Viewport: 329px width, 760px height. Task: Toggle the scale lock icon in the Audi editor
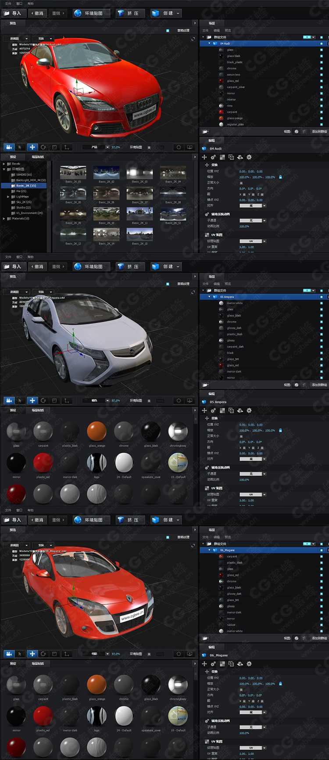click(280, 177)
